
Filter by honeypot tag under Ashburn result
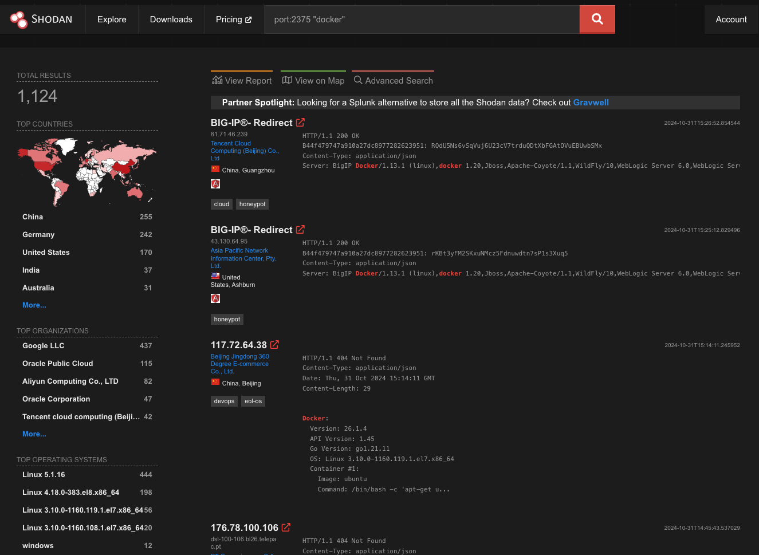pos(227,319)
